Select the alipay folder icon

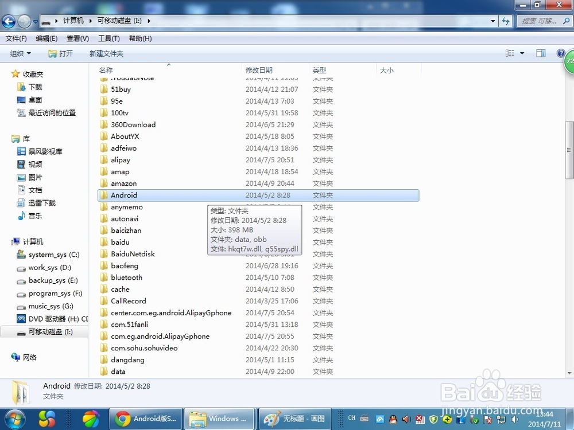click(104, 160)
